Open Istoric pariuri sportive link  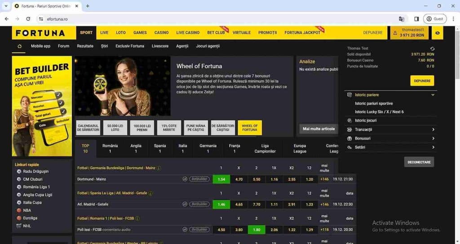point(374,104)
